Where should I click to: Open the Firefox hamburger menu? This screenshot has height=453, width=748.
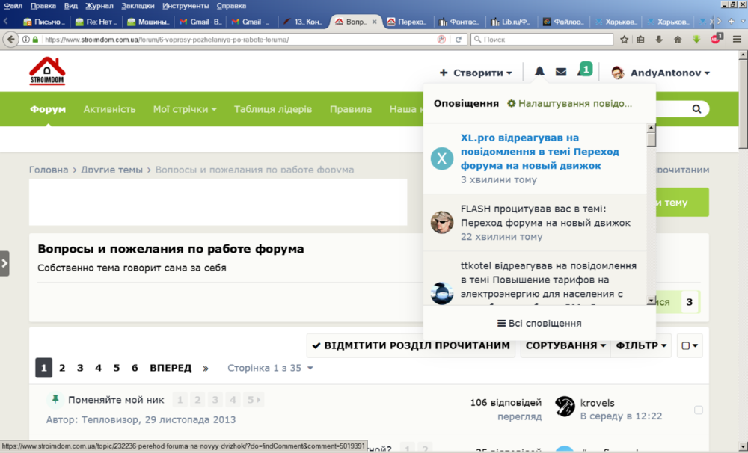pyautogui.click(x=737, y=39)
